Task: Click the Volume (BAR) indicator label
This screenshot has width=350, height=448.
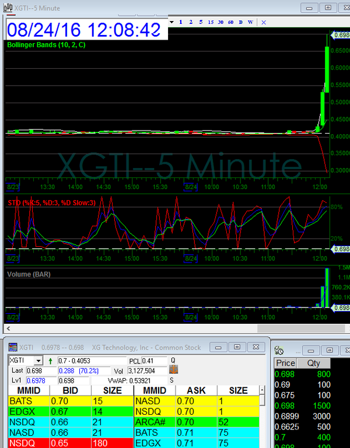Action: pyautogui.click(x=28, y=274)
